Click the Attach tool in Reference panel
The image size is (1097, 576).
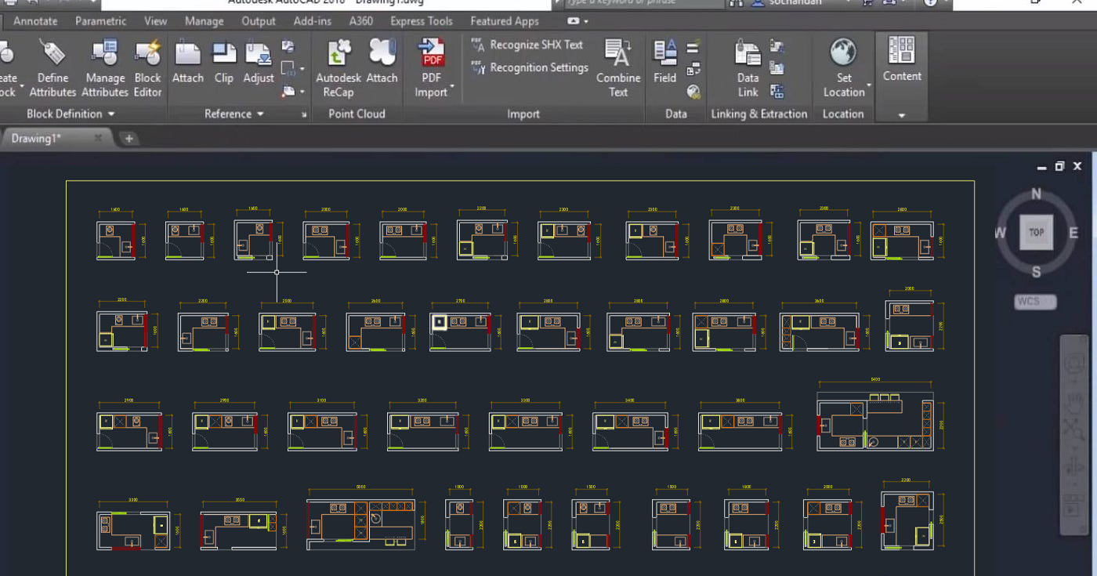tap(188, 63)
